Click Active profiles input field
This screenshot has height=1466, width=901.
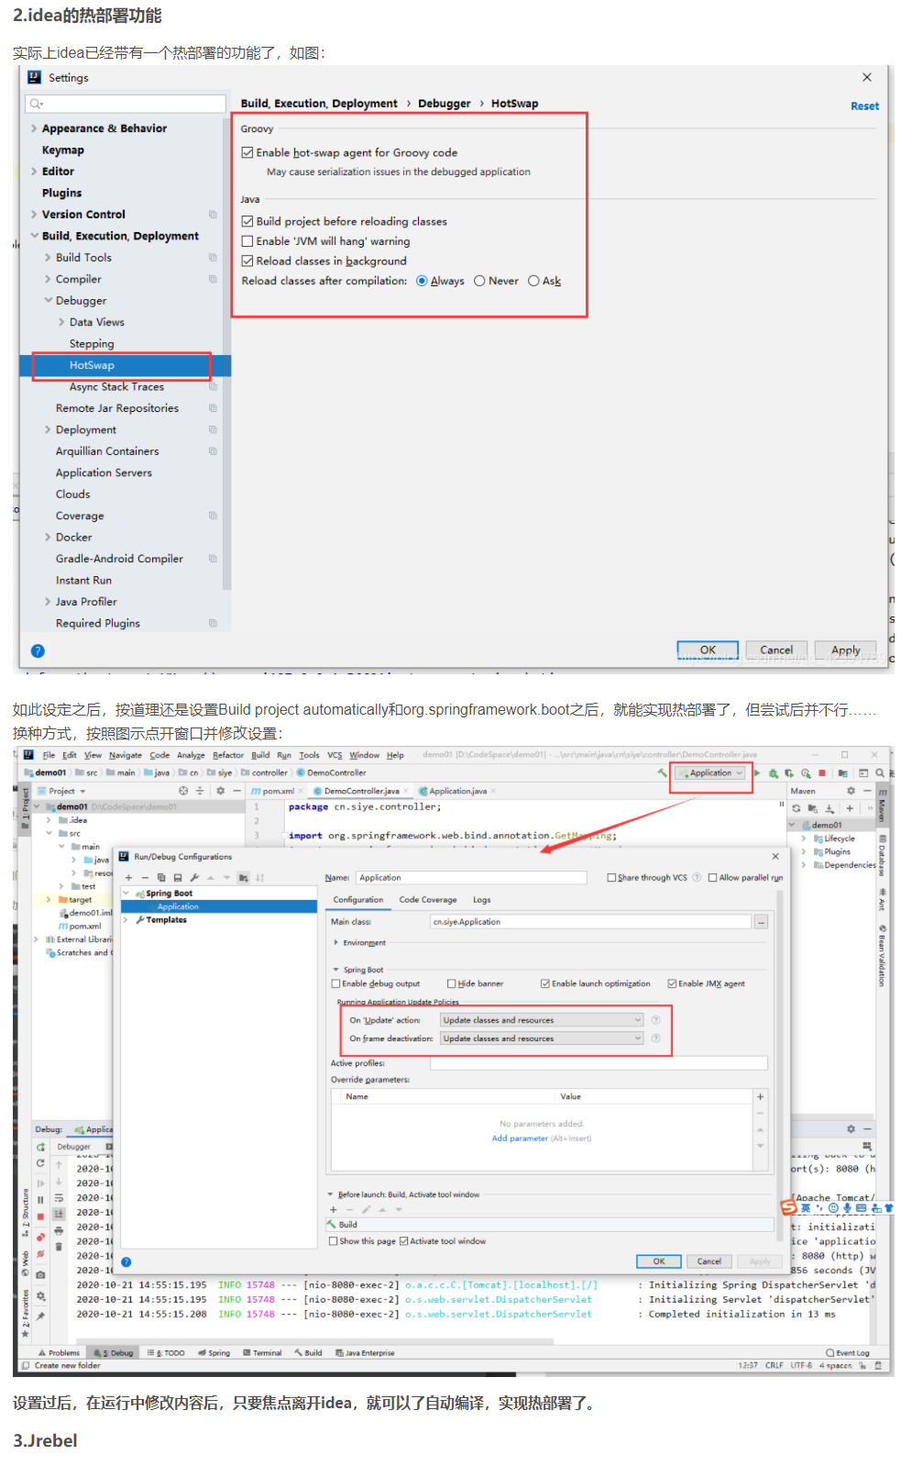[x=599, y=1063]
